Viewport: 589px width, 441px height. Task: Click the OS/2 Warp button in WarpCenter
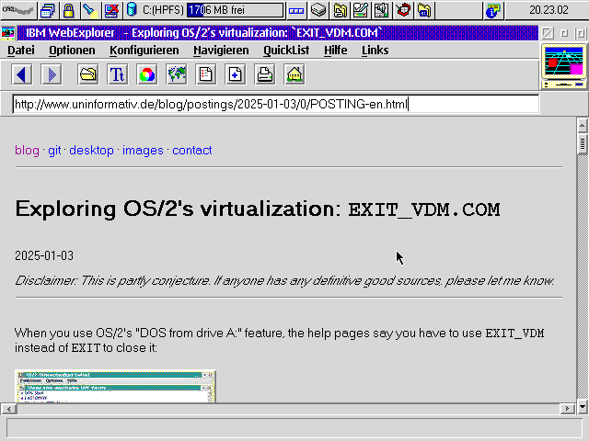coord(18,10)
